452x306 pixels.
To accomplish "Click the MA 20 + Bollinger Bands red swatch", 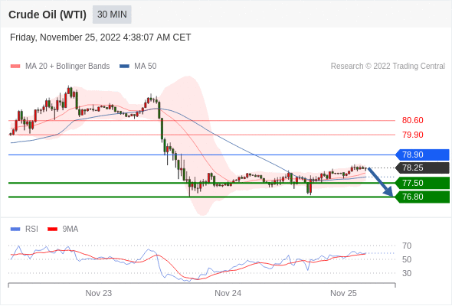I will tap(15, 67).
